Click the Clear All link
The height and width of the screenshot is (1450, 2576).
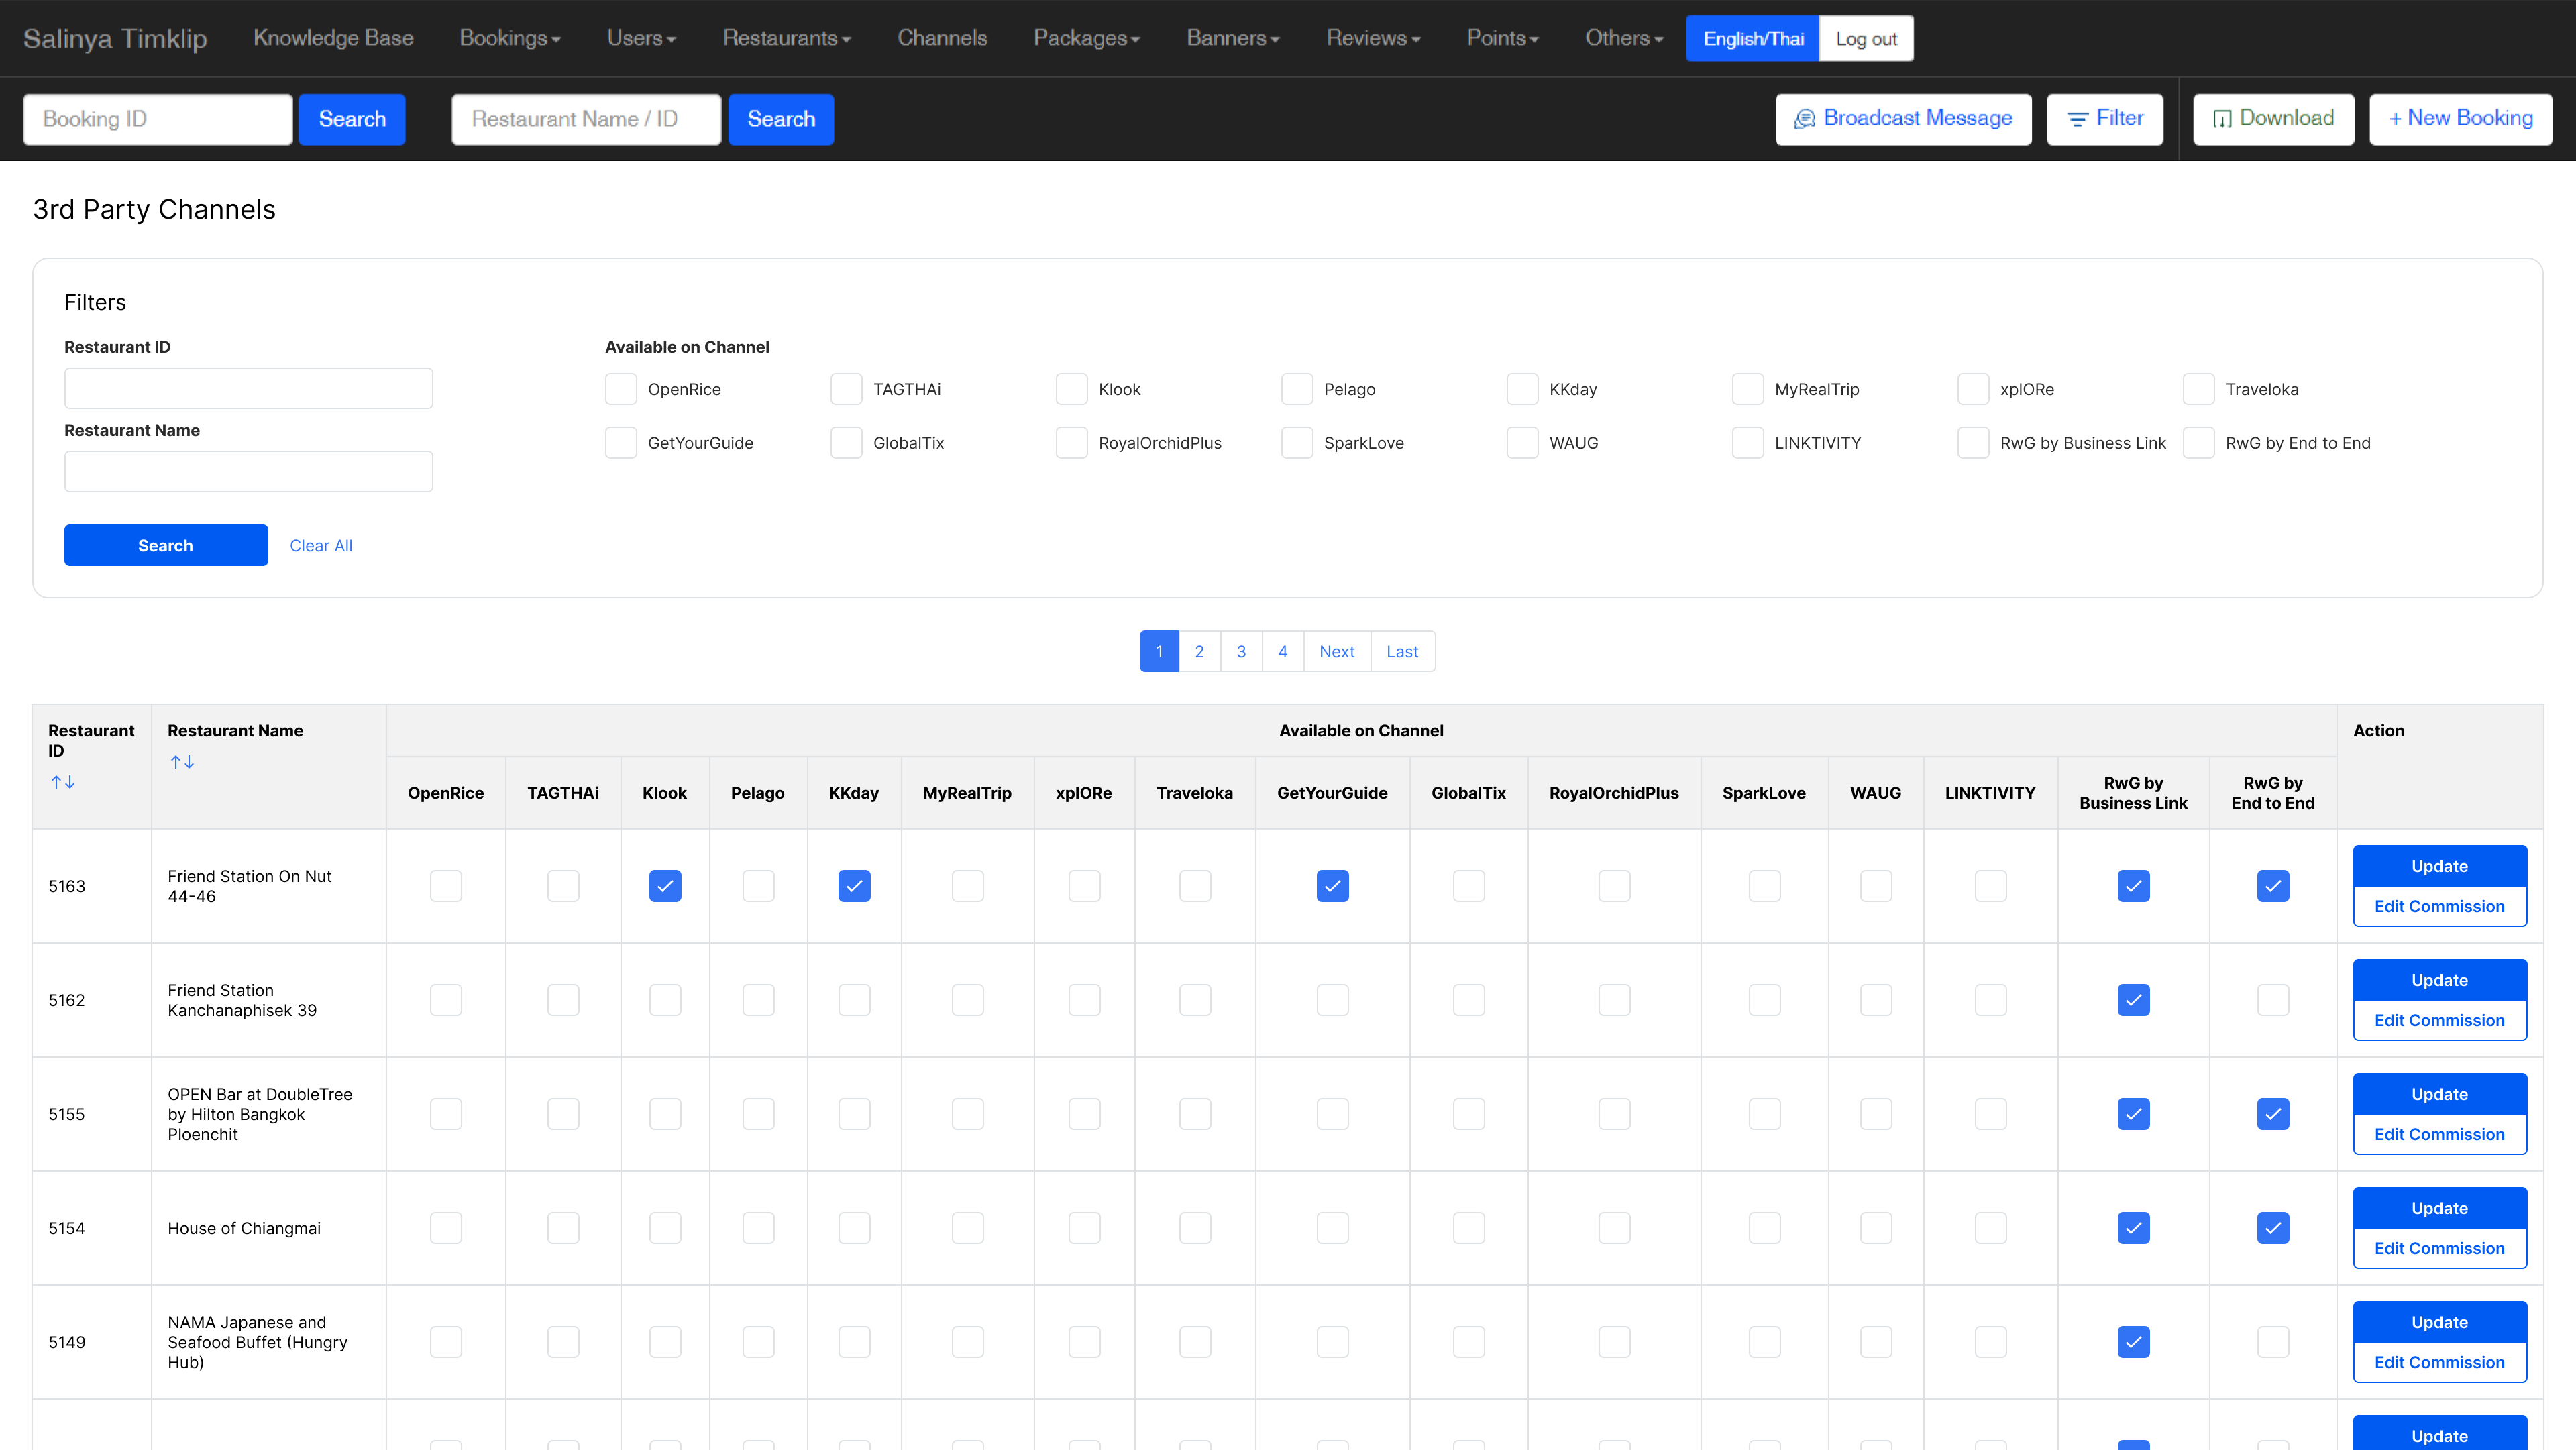point(321,545)
